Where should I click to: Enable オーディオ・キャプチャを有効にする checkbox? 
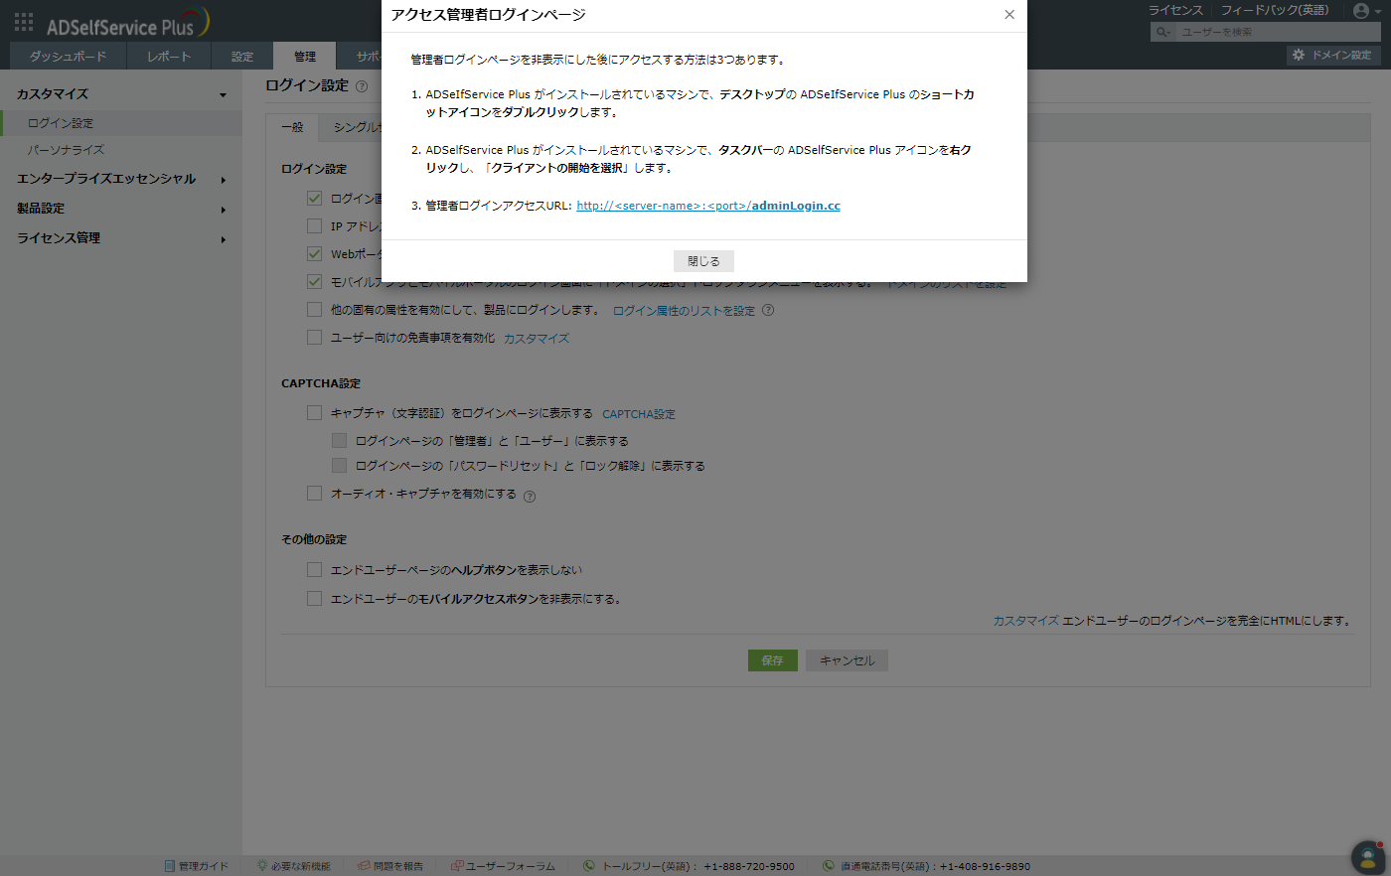314,494
